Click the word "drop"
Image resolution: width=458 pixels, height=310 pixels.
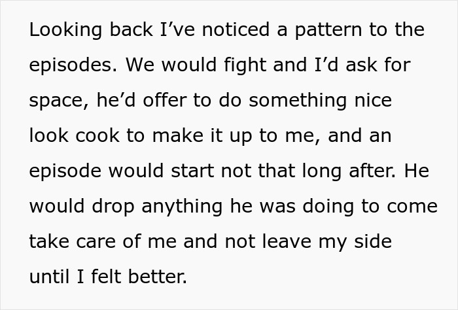[110, 207]
